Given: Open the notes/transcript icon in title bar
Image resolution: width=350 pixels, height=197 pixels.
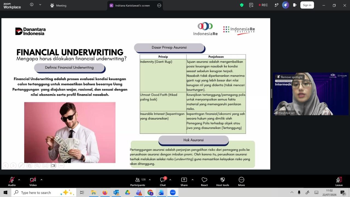Looking at the screenshot, I should click(251, 5).
